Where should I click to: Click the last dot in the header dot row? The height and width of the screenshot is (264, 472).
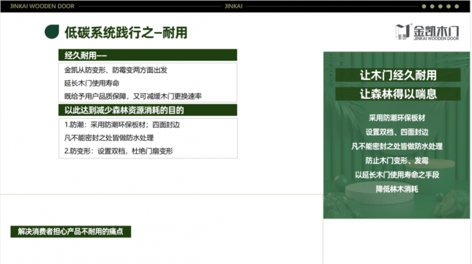456,6
